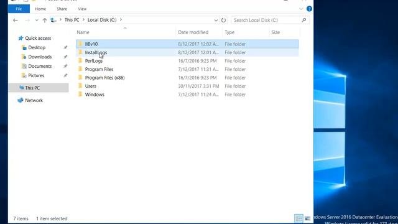Open the chevron after Local Disk (C:)
This screenshot has width=398, height=224.
pyautogui.click(x=121, y=20)
